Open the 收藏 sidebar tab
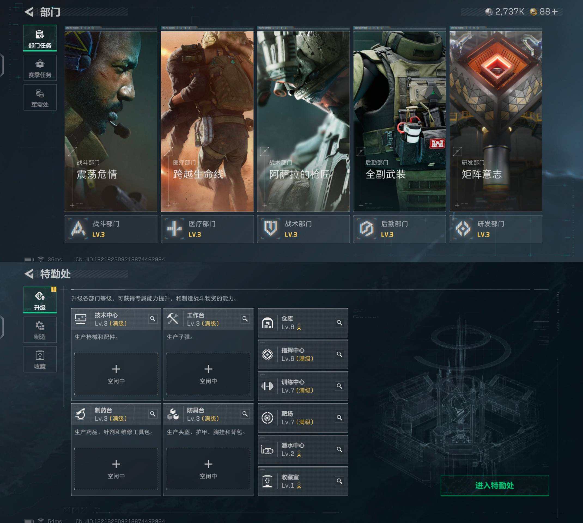The width and height of the screenshot is (583, 523). click(x=40, y=360)
